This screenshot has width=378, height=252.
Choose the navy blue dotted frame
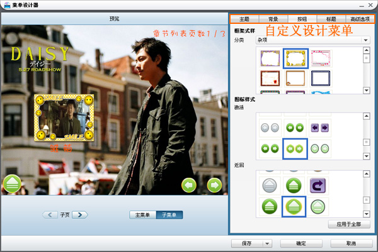pyautogui.click(x=321, y=79)
